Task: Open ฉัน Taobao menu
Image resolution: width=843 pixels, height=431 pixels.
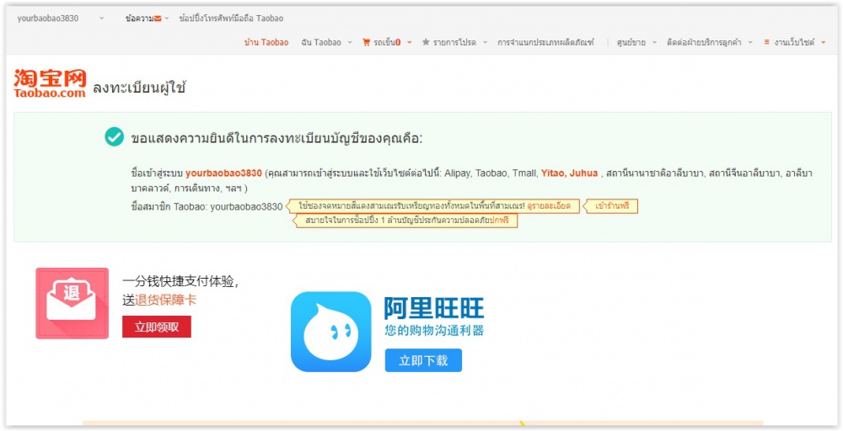Action: tap(321, 42)
